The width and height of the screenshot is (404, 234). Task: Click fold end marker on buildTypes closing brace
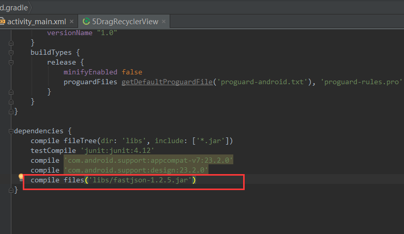[x=11, y=102]
